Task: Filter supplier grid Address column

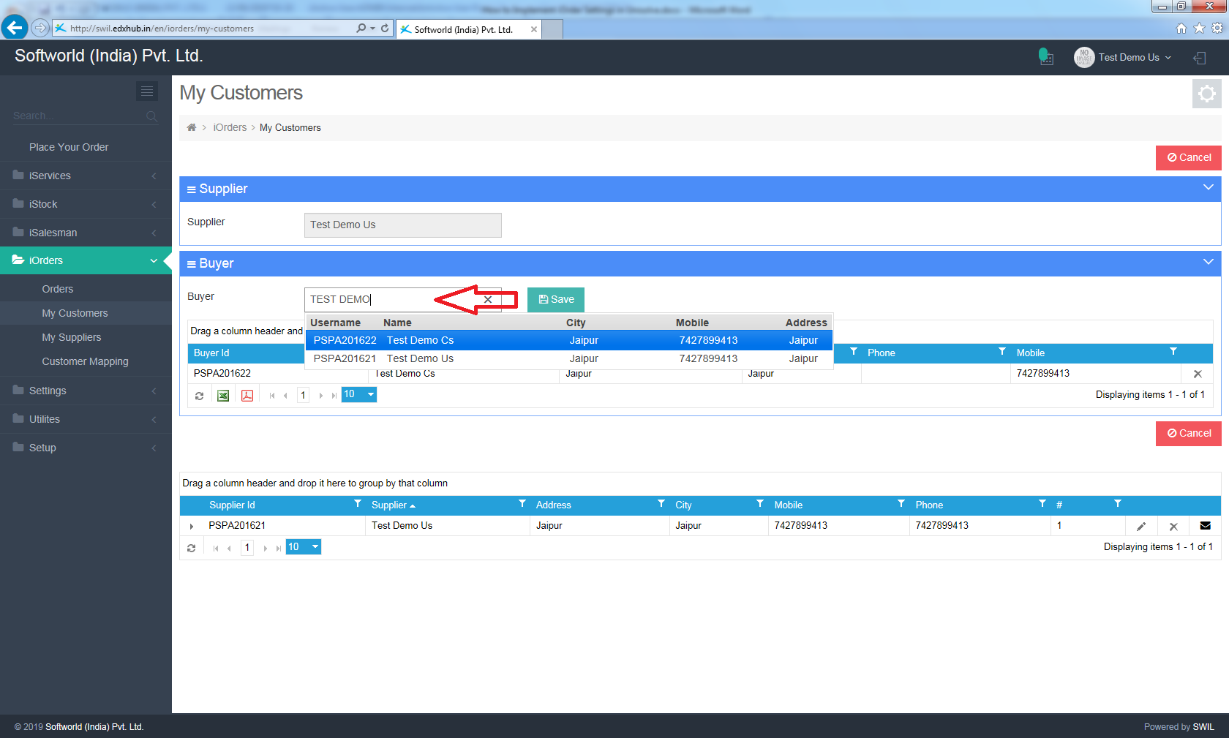Action: 661,504
